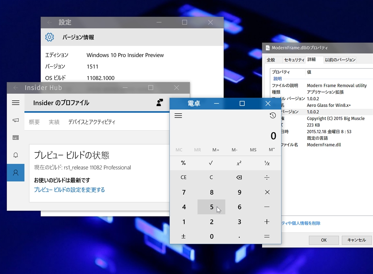The width and height of the screenshot is (373, 274).
Task: Switch to the 実績 tab in Insider Hub
Action: point(54,122)
